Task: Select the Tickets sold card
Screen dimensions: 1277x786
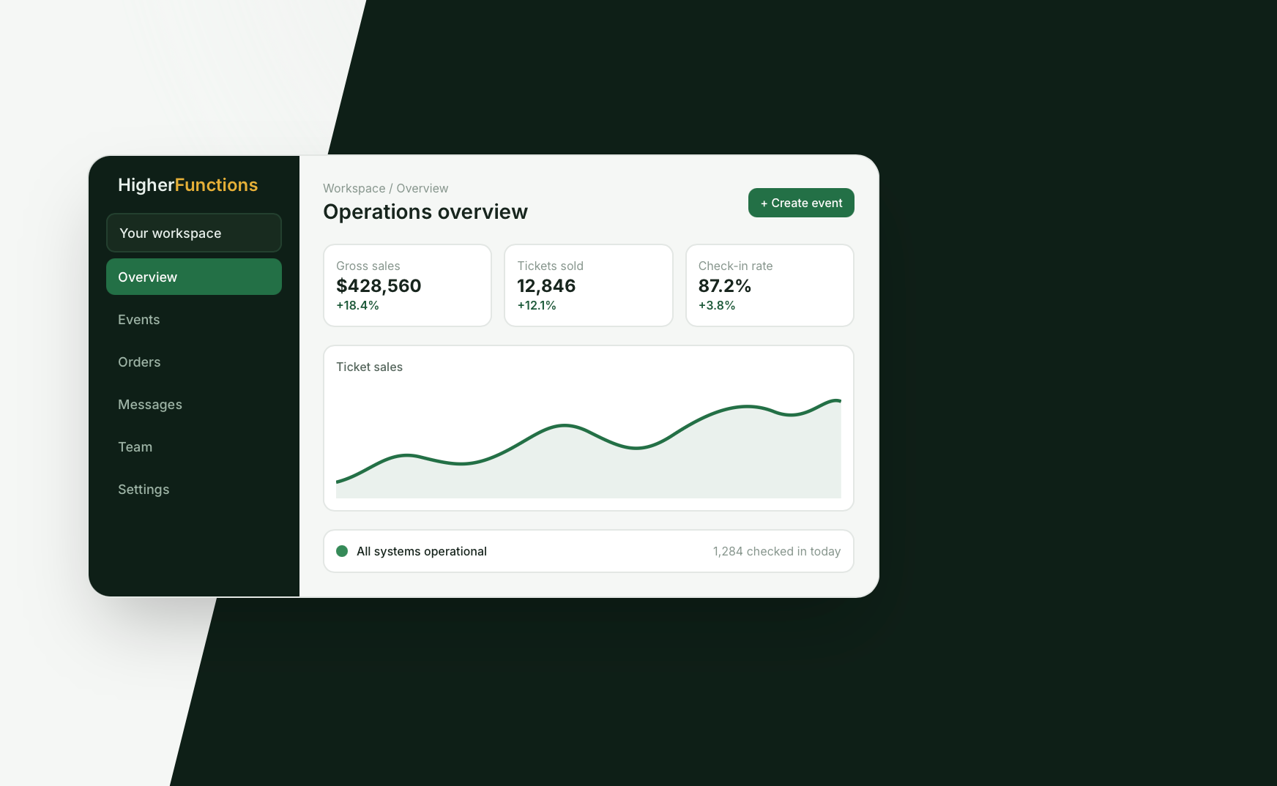Action: click(x=589, y=285)
